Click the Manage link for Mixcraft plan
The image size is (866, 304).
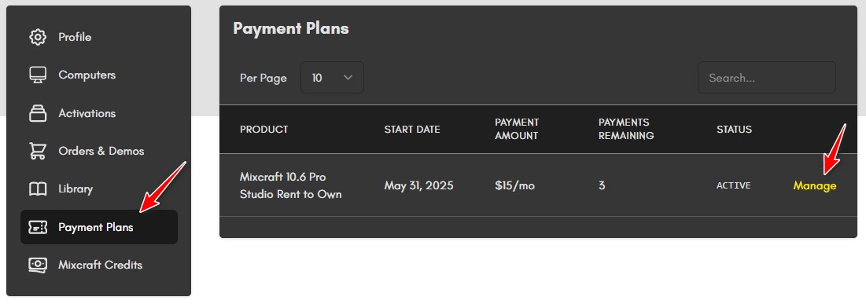[x=815, y=186]
